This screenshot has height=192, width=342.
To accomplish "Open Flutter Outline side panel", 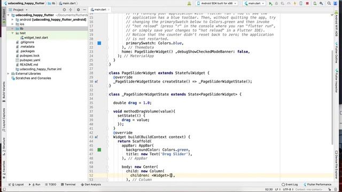I will point(336,53).
